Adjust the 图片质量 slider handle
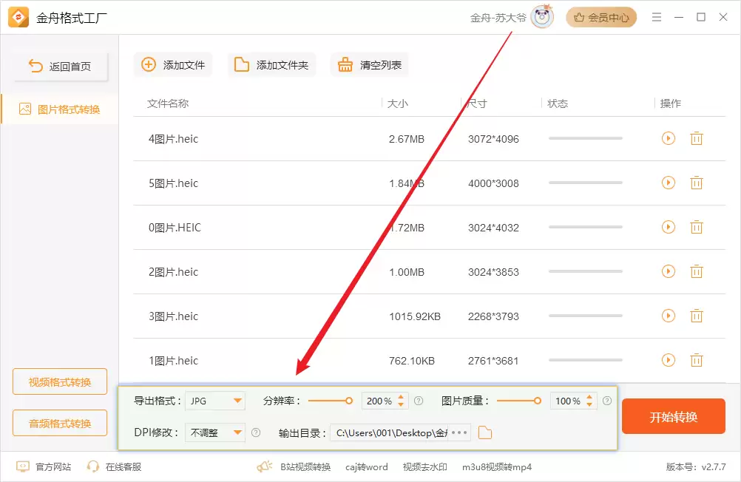Viewport: 741px width, 482px height. click(538, 401)
